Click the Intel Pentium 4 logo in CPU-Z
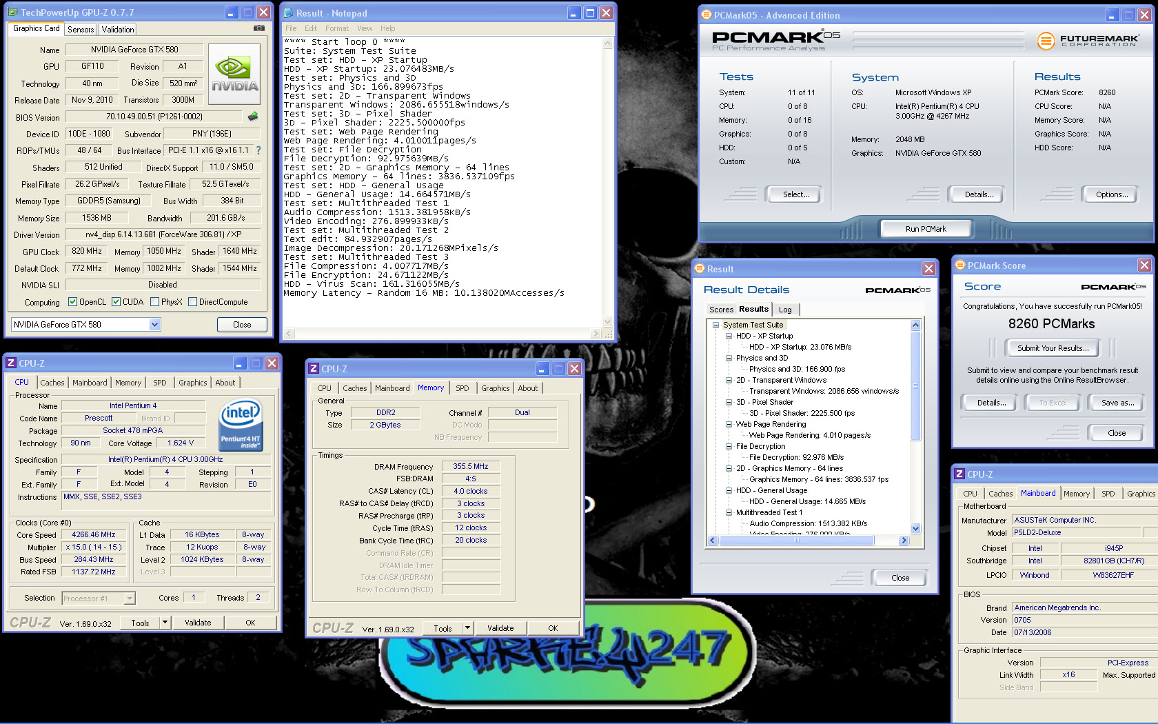The height and width of the screenshot is (724, 1158). (241, 424)
